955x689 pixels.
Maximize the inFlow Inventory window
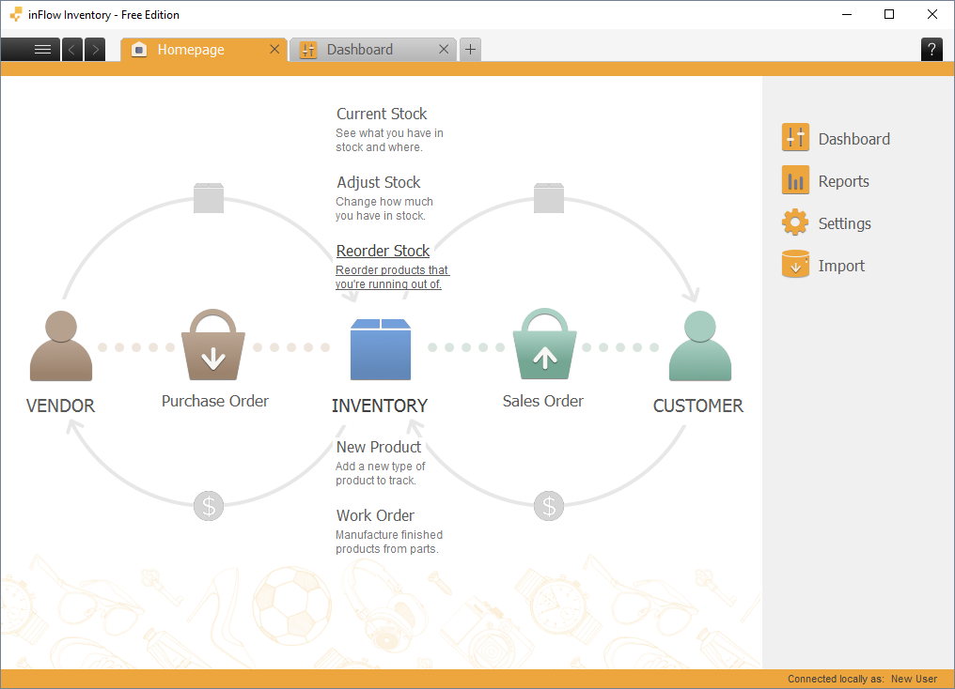tap(889, 15)
